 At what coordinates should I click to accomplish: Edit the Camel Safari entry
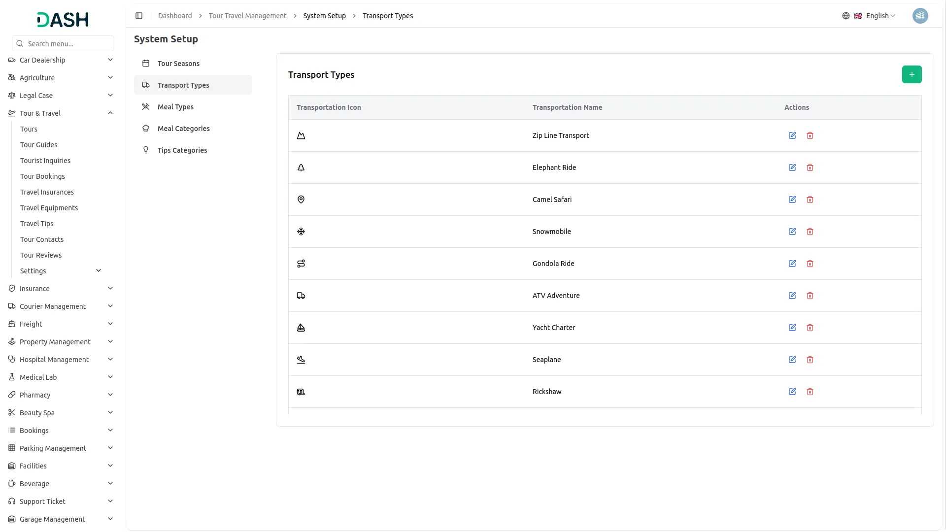pyautogui.click(x=792, y=199)
